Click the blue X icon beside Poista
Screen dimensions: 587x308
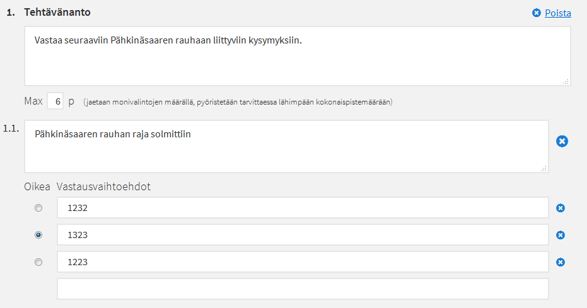click(537, 13)
